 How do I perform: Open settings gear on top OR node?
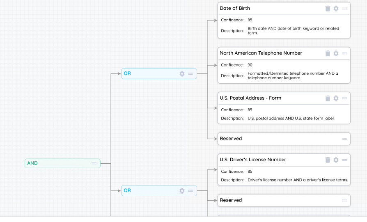tap(182, 74)
